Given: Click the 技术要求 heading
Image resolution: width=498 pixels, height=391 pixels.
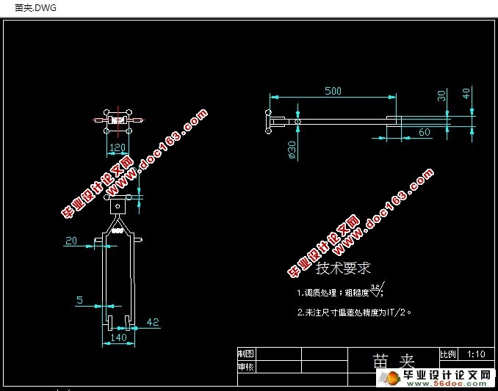Looking at the screenshot, I should coord(343,268).
